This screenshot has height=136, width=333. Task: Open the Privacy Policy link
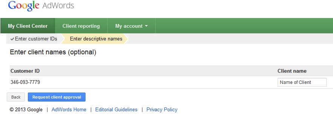[162, 110]
